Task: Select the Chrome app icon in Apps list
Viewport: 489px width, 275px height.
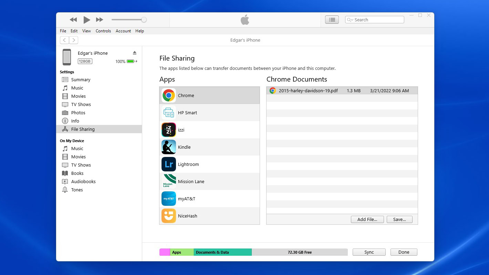Action: [x=169, y=95]
